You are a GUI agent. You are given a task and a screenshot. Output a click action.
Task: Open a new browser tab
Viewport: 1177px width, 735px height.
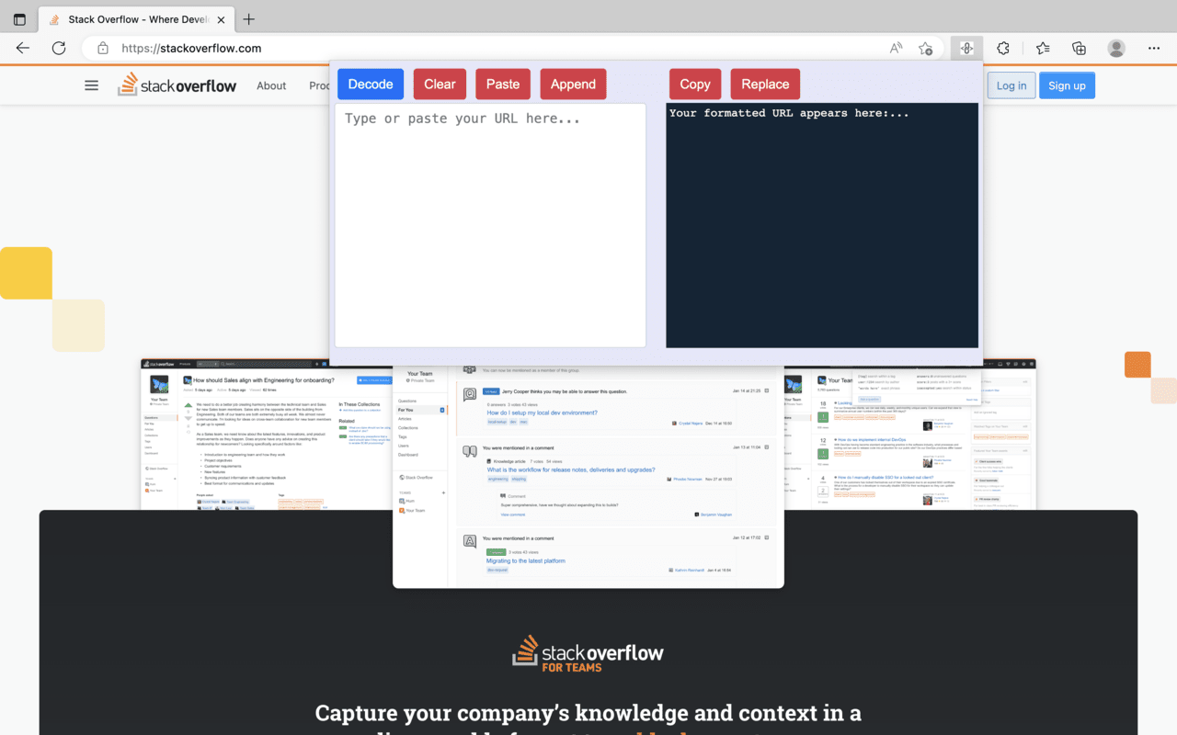[248, 19]
